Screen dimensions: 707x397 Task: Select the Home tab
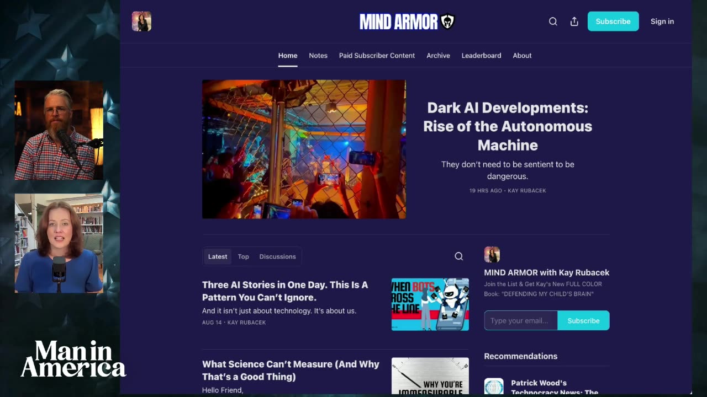click(288, 56)
